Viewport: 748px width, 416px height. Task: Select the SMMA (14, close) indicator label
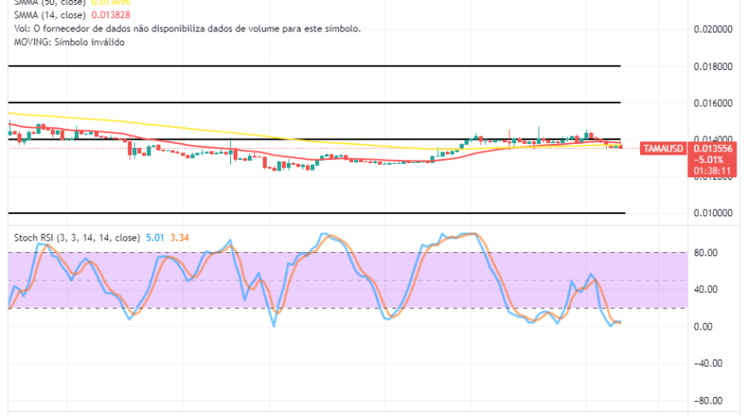50,15
